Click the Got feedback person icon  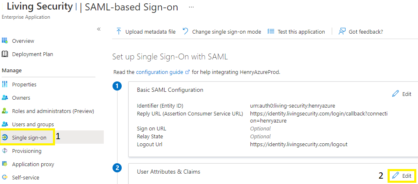(x=342, y=31)
